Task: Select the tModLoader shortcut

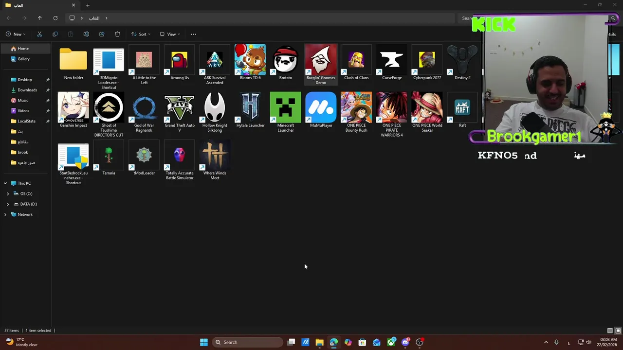Action: click(144, 157)
